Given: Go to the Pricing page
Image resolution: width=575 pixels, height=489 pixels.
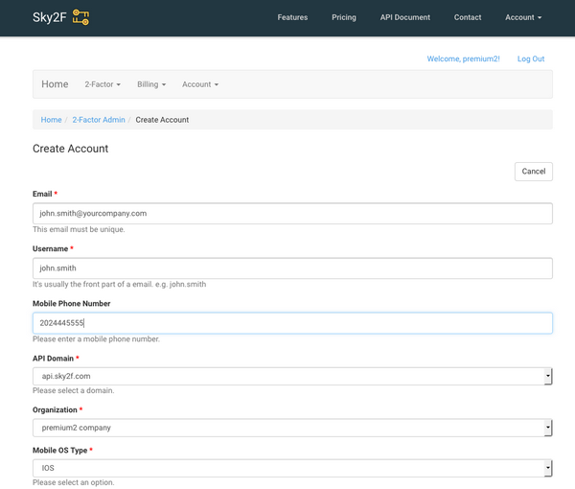Looking at the screenshot, I should coord(344,17).
